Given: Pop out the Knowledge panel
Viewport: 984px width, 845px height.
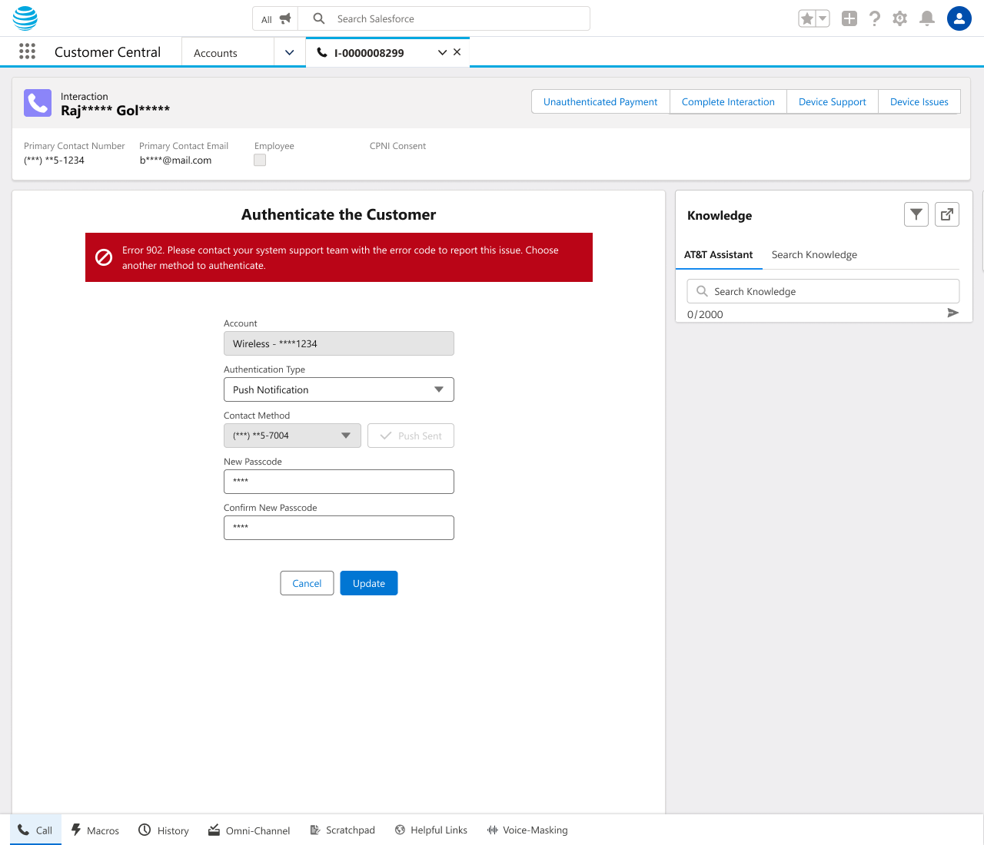Looking at the screenshot, I should 947,214.
